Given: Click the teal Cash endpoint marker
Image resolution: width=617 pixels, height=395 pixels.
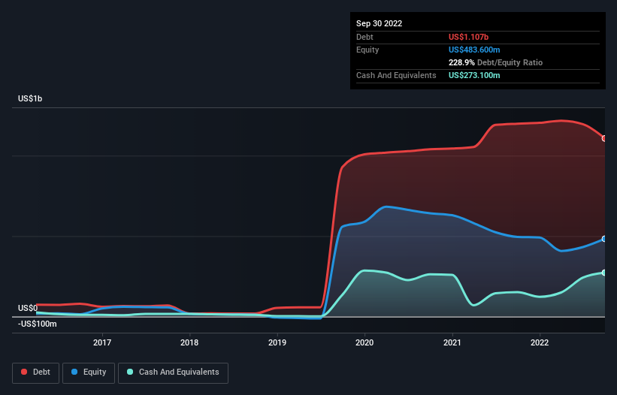Looking at the screenshot, I should pos(604,273).
